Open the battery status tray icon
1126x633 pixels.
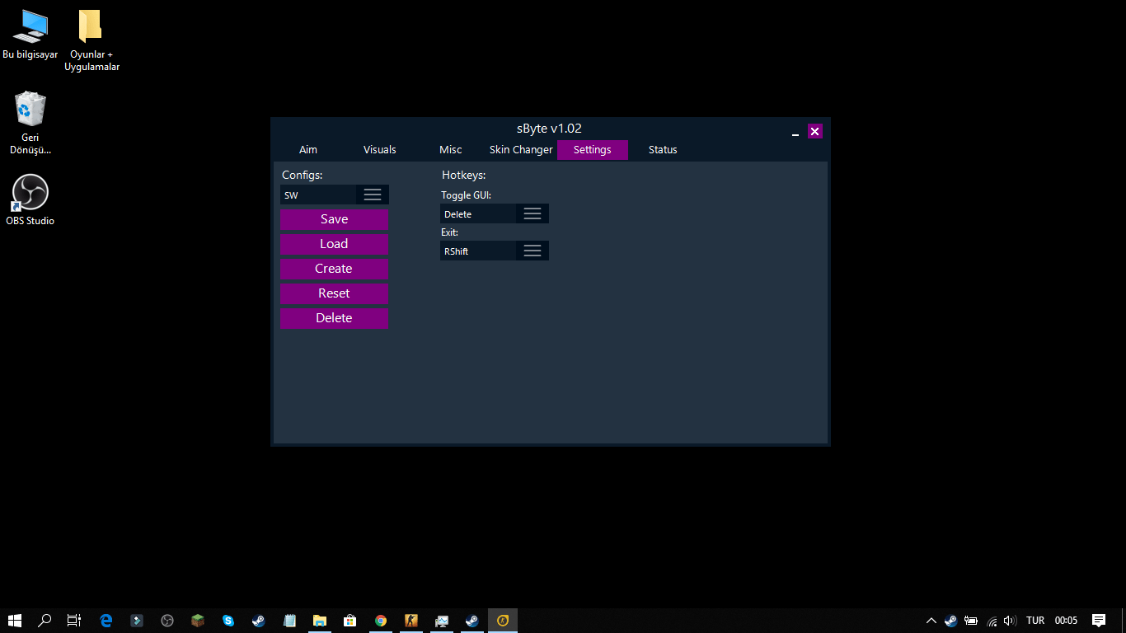click(971, 621)
